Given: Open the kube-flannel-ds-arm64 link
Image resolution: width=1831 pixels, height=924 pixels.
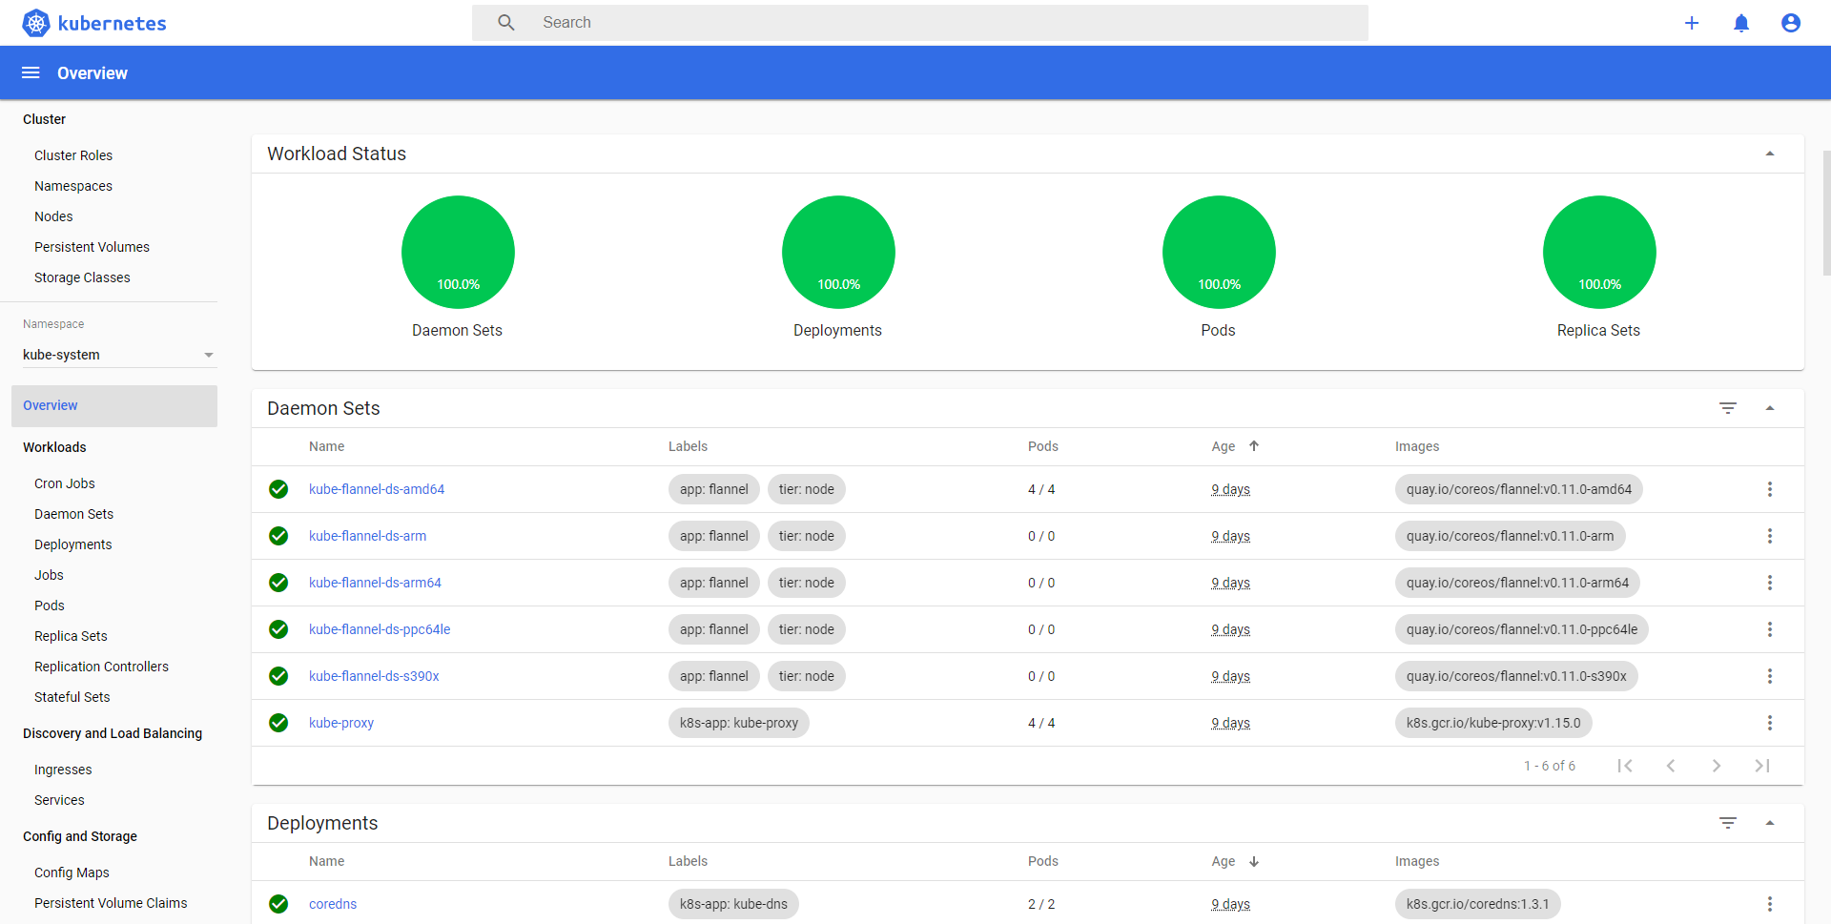Looking at the screenshot, I should [x=375, y=583].
